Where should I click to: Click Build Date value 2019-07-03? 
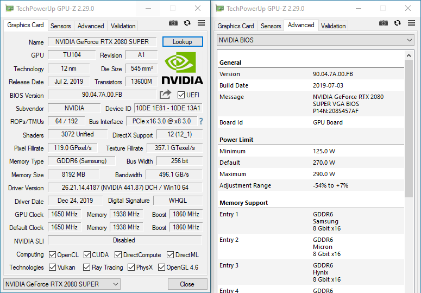pyautogui.click(x=328, y=85)
